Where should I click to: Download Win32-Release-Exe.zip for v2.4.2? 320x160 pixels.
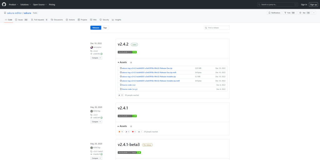coord(146,68)
